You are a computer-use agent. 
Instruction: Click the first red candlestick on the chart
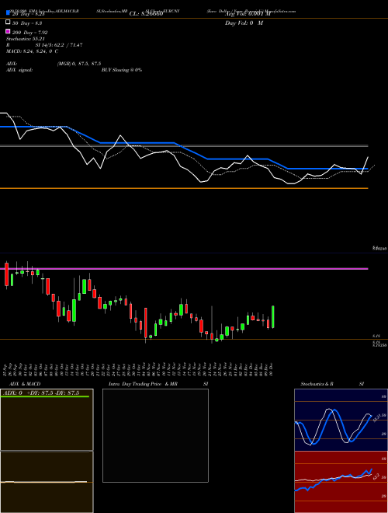[6, 274]
